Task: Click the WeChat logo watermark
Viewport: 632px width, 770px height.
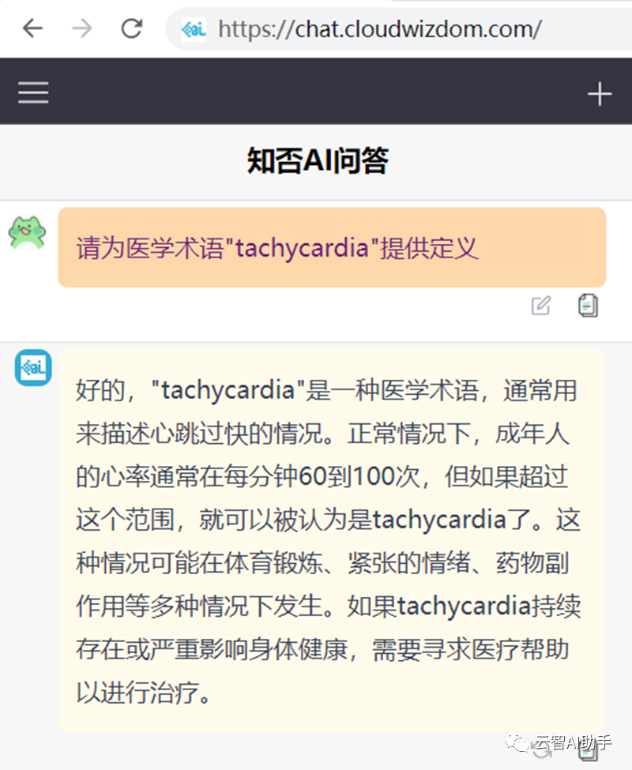Action: click(x=518, y=742)
